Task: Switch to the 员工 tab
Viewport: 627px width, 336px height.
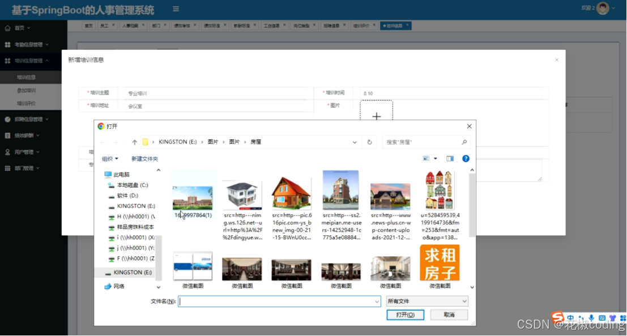Action: [x=105, y=25]
